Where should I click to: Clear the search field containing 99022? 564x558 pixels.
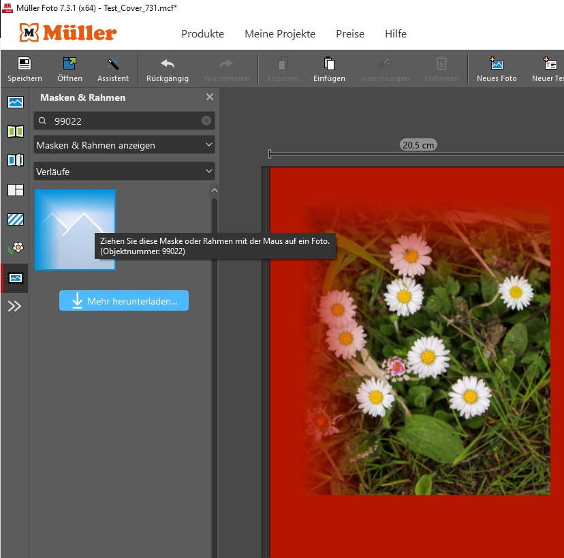pyautogui.click(x=206, y=121)
